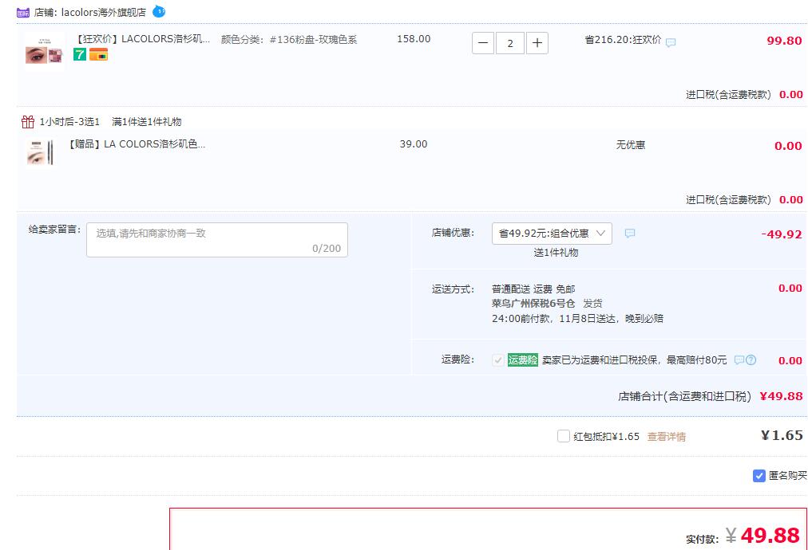The height and width of the screenshot is (550, 808).
Task: Open the free gift eyebrow pencil thumbnail
Action: pos(41,152)
